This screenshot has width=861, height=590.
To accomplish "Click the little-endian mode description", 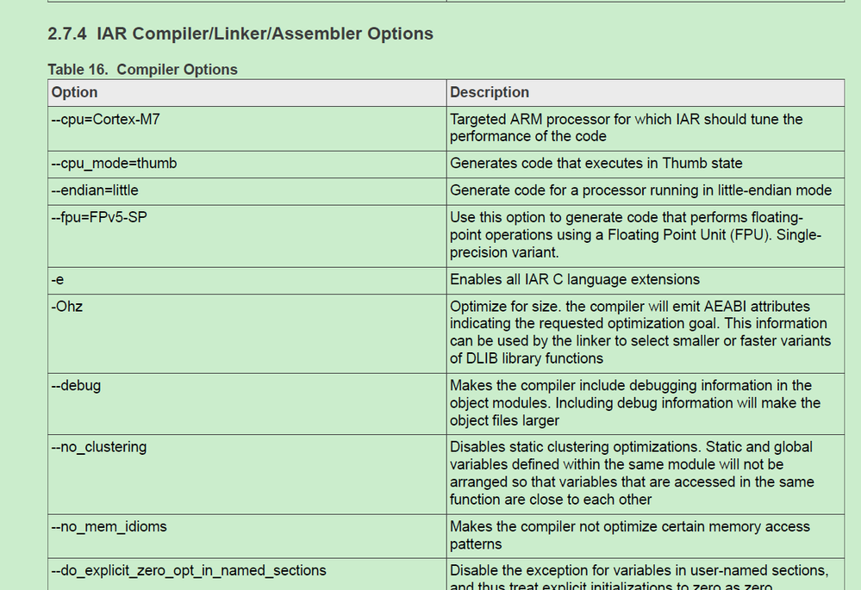I will pyautogui.click(x=640, y=189).
